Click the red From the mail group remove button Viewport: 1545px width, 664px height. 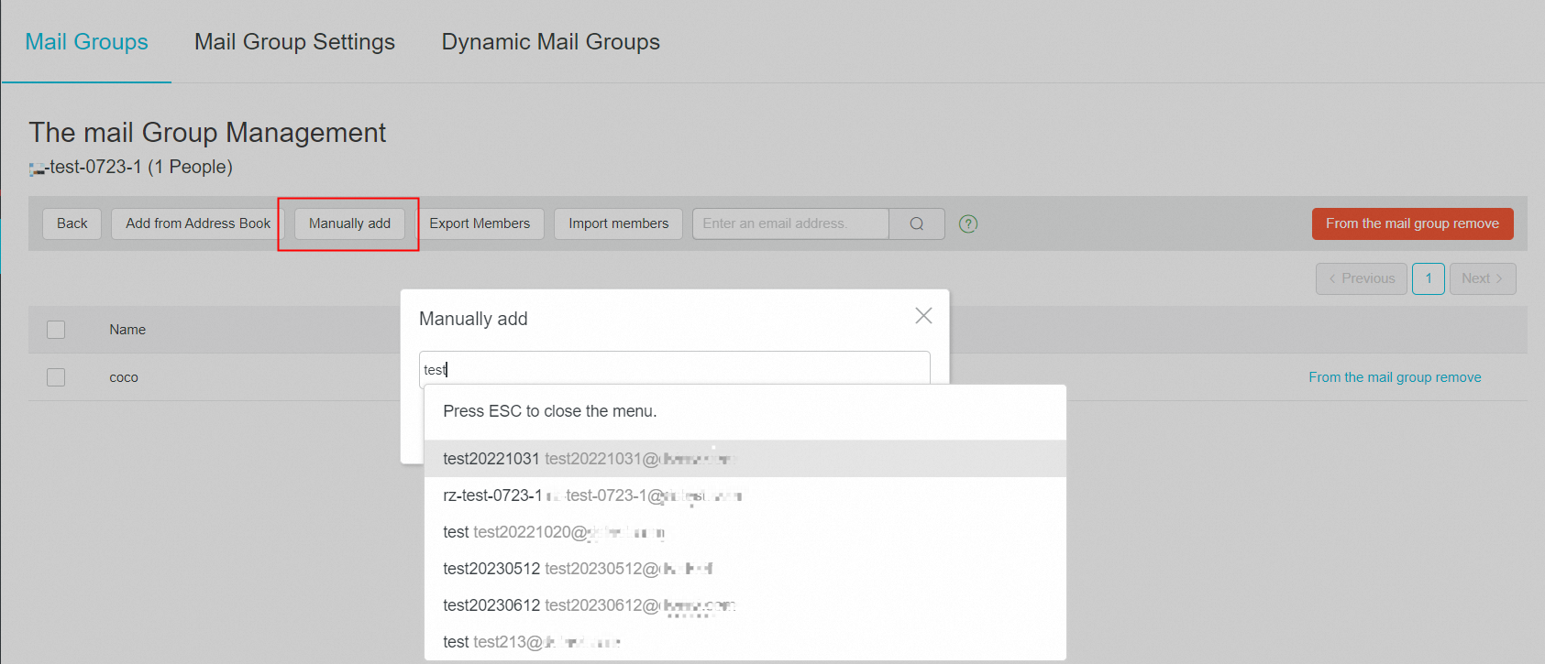pyautogui.click(x=1412, y=223)
